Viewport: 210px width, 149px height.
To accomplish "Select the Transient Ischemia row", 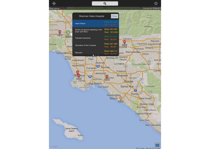I will (x=95, y=38).
